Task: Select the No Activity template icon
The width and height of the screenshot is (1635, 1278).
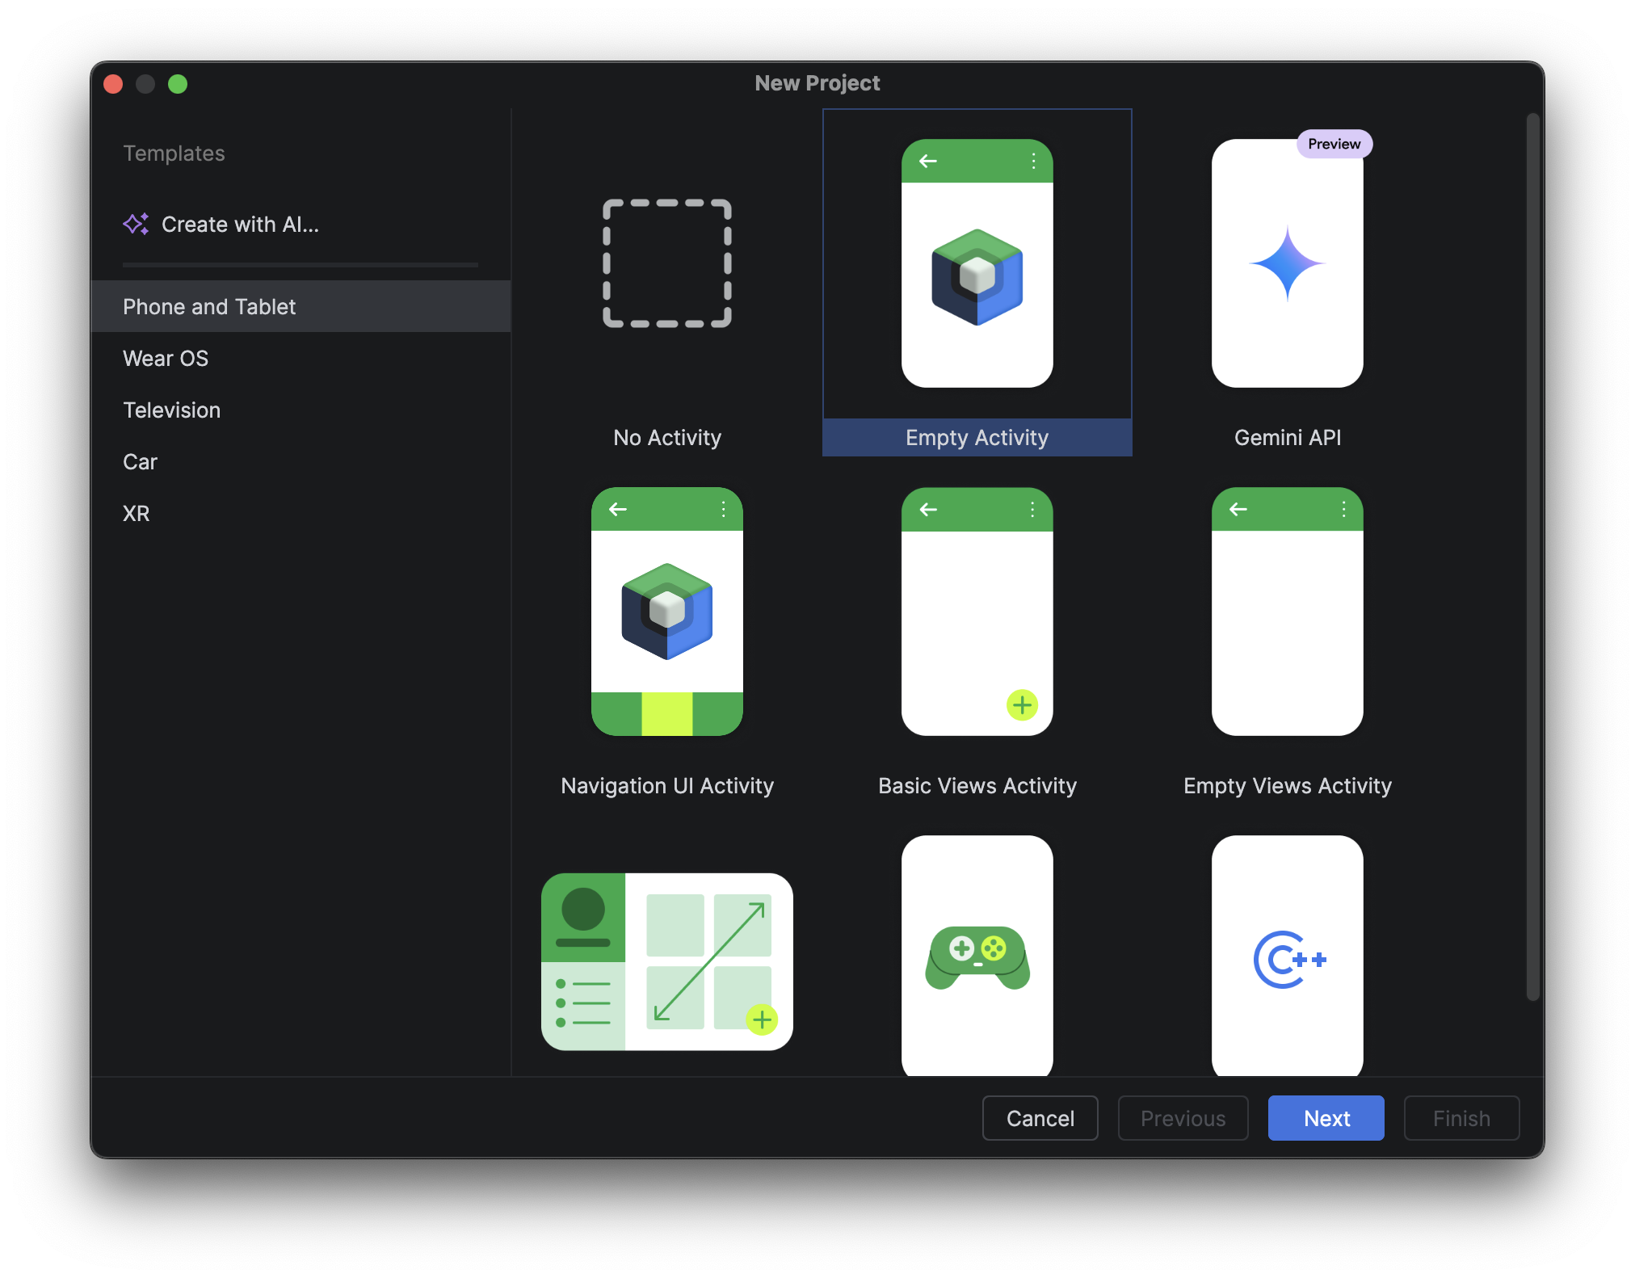Action: [x=666, y=263]
